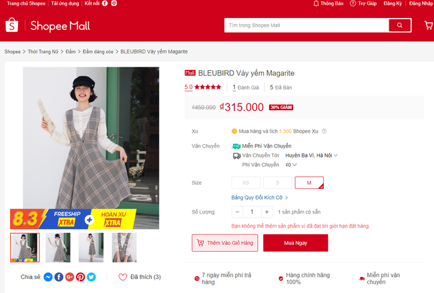Select second product thumbnail

point(58,248)
